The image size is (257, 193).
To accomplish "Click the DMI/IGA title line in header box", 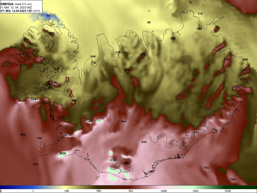I will pyautogui.click(x=16, y=4).
